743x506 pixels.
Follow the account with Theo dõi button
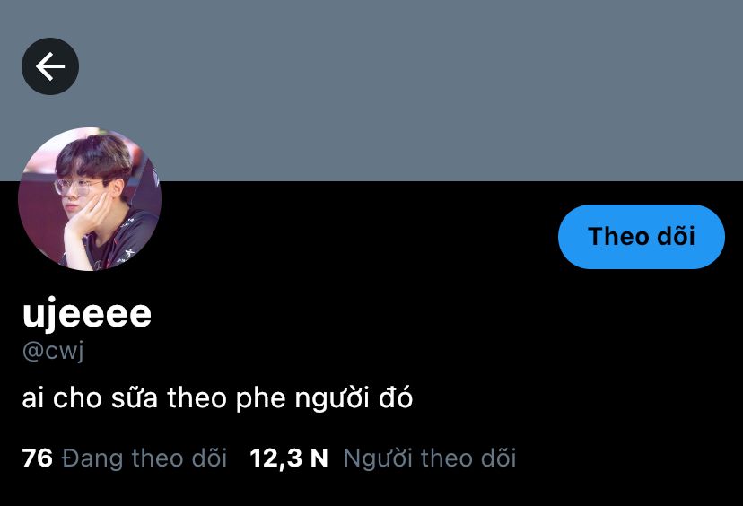(x=641, y=237)
